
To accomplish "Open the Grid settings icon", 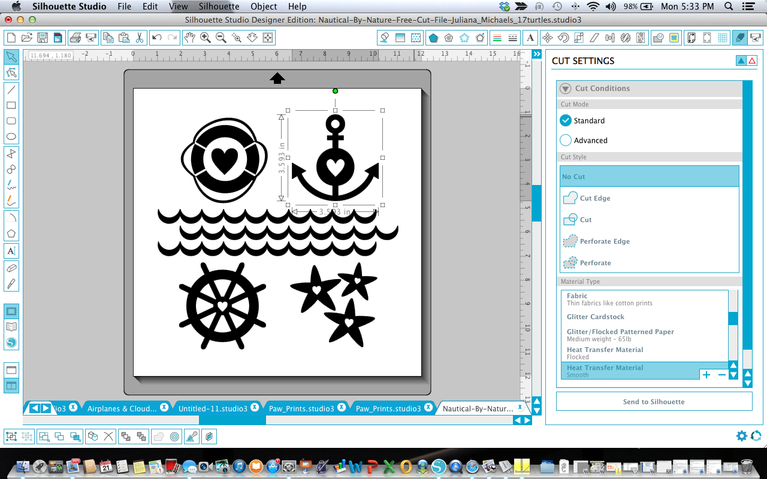I will [x=723, y=38].
